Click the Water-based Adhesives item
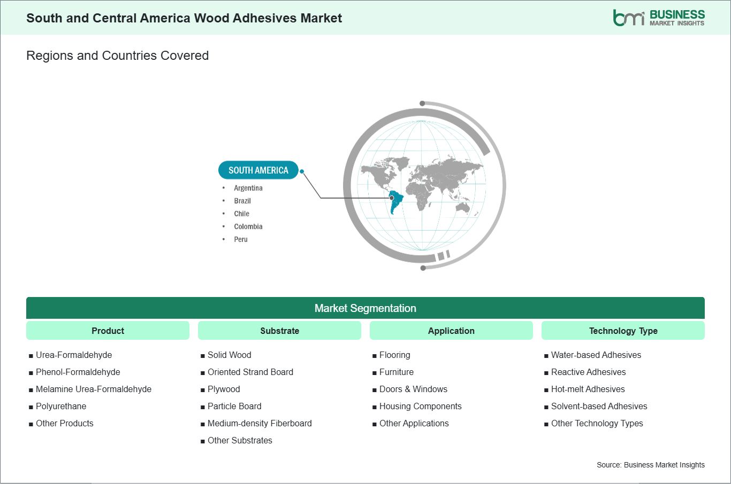The image size is (731, 484). pyautogui.click(x=596, y=355)
